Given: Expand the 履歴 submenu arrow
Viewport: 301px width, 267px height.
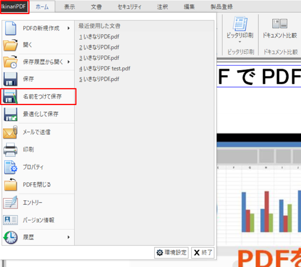Looking at the screenshot, I should (69, 237).
